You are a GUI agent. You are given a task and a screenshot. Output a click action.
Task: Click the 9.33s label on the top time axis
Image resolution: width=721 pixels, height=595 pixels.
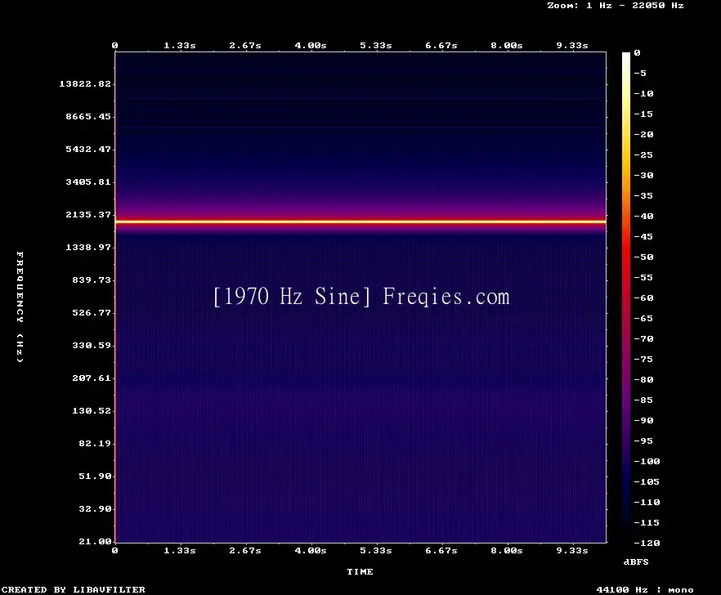click(x=572, y=45)
